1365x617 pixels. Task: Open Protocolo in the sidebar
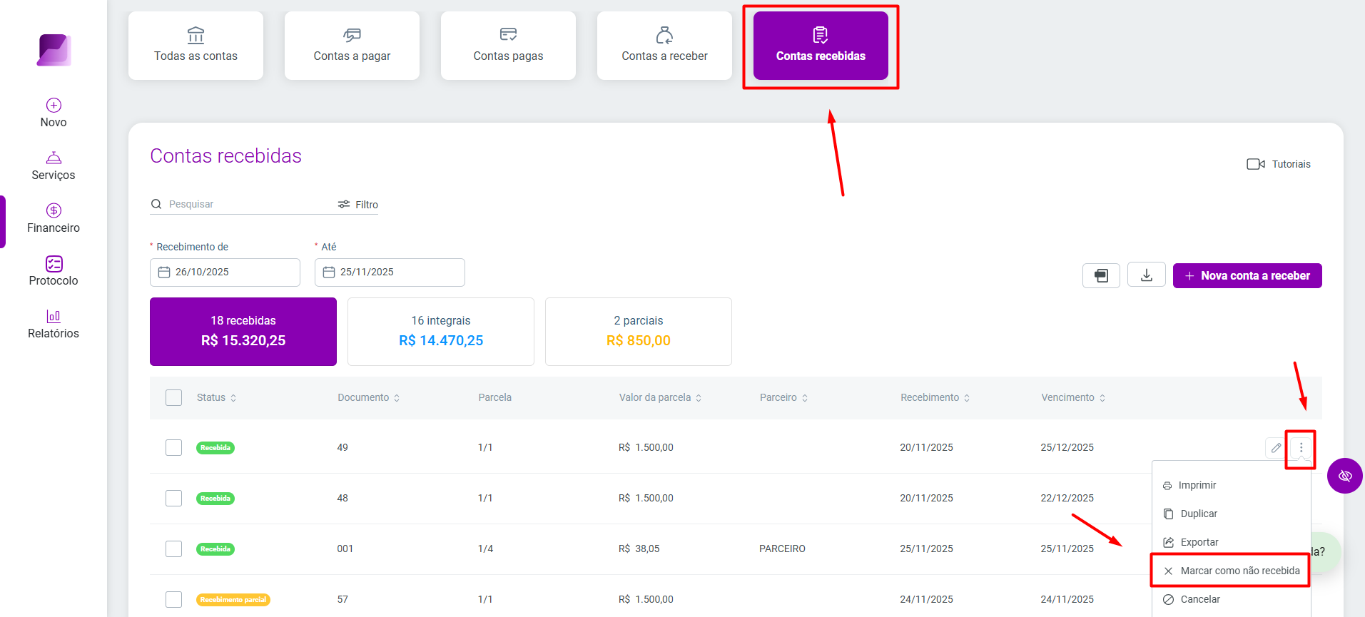coord(54,271)
